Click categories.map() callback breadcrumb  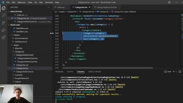click(x=125, y=11)
